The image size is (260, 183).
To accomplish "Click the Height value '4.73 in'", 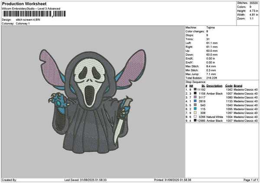I will coord(253,11).
